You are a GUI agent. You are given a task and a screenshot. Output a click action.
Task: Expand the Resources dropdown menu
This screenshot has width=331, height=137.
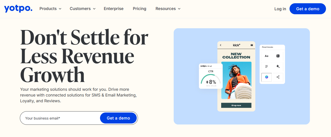point(168,9)
